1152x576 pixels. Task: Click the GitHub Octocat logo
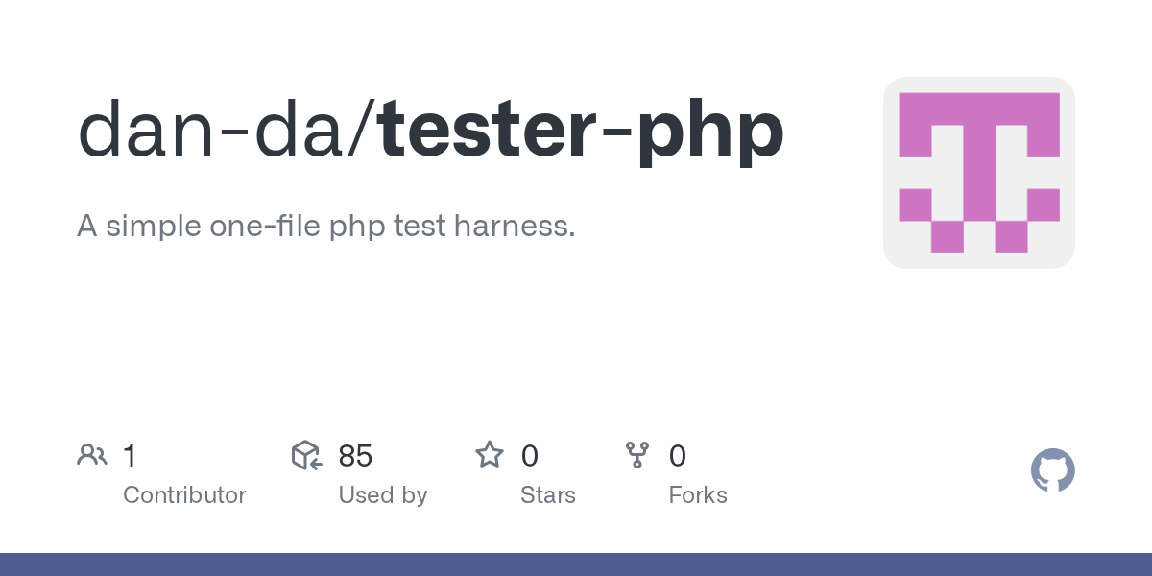pyautogui.click(x=1052, y=471)
